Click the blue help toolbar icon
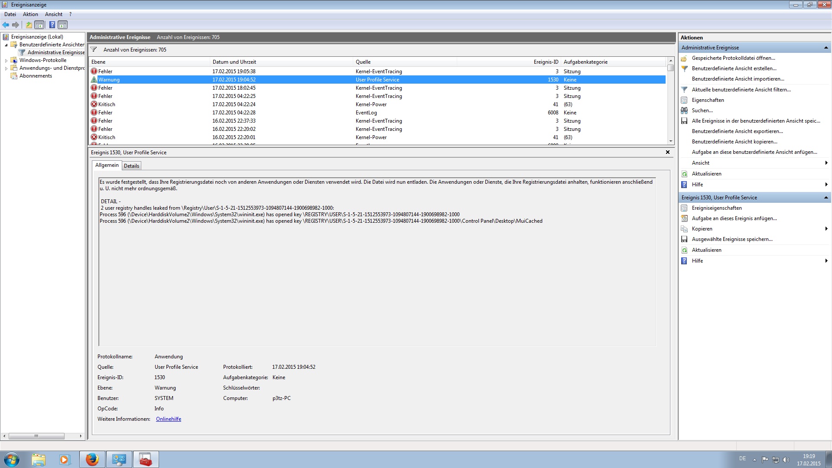Image resolution: width=832 pixels, height=468 pixels. click(x=52, y=25)
